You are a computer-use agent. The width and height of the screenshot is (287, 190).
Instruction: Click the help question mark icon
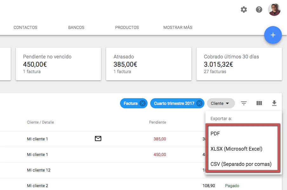click(259, 10)
